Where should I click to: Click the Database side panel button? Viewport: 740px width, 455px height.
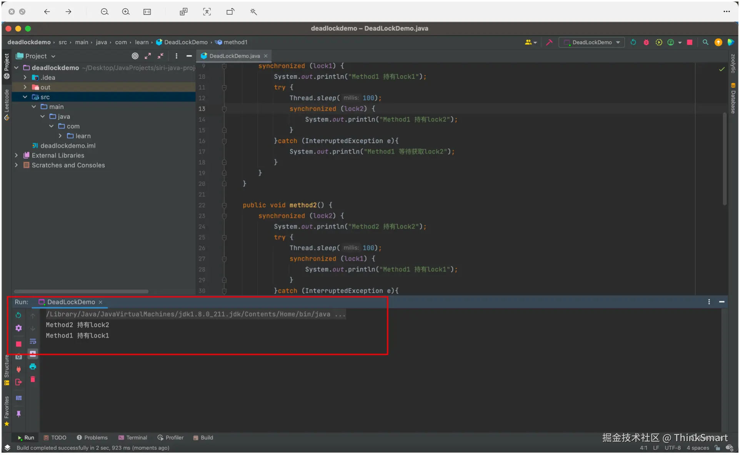(x=733, y=99)
